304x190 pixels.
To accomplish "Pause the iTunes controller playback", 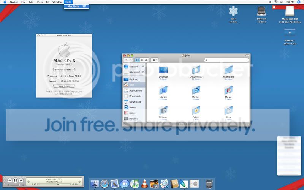I will pos(15,180).
